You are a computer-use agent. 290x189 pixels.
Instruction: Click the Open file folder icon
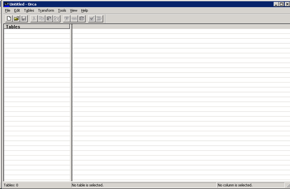(x=16, y=18)
